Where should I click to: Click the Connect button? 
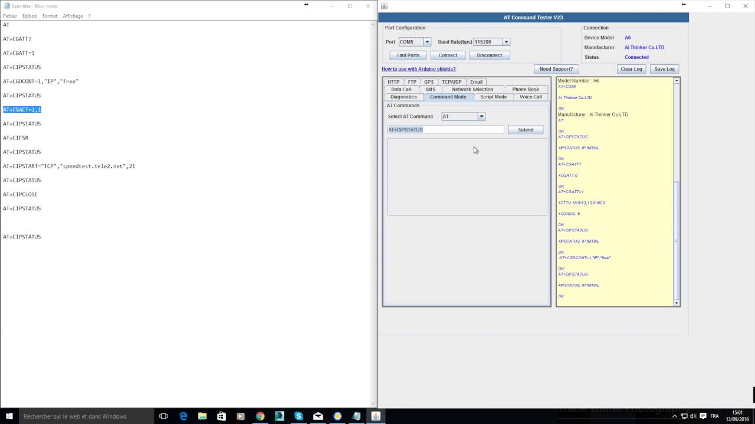pyautogui.click(x=448, y=55)
